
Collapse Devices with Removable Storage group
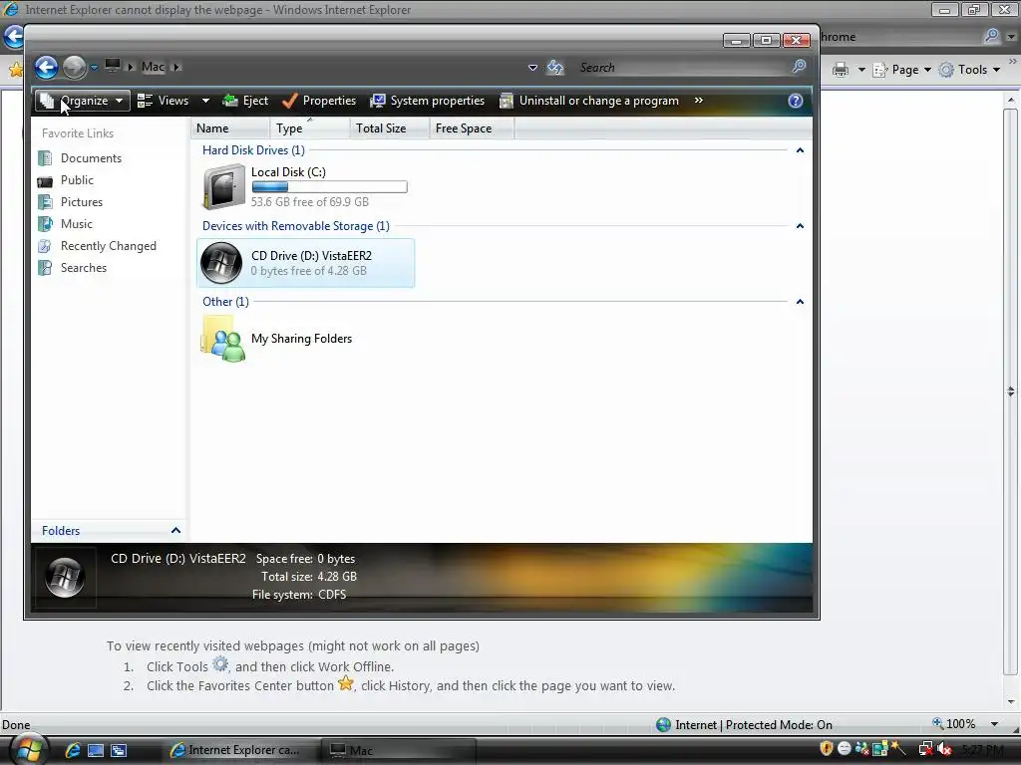[800, 226]
